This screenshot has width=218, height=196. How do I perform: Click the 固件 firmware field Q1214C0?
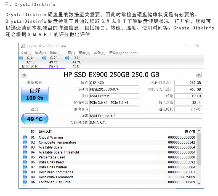click(x=114, y=83)
